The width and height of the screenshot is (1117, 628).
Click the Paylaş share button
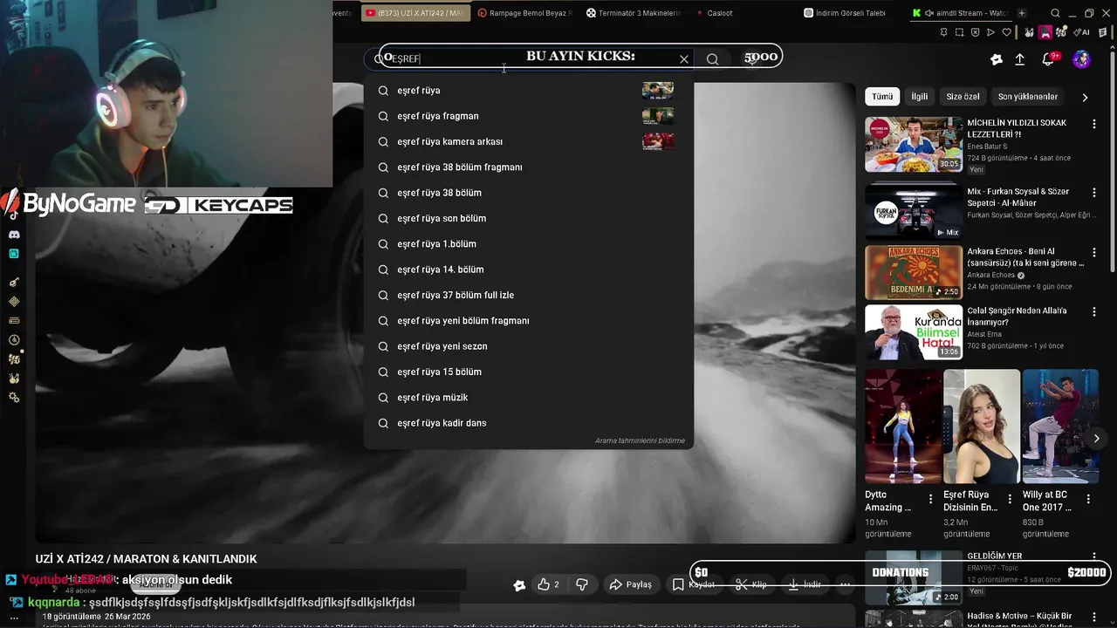point(630,584)
